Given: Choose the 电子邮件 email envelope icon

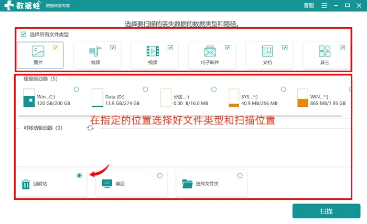Looking at the screenshot, I should coord(210,51).
